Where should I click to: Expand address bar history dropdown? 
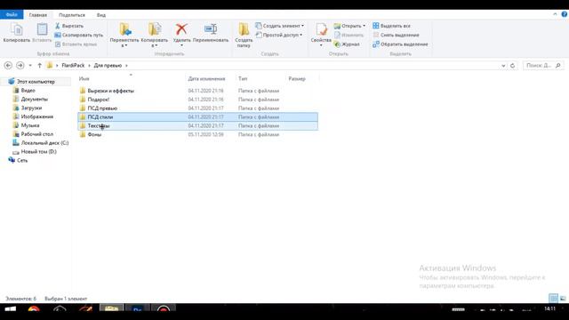point(503,66)
